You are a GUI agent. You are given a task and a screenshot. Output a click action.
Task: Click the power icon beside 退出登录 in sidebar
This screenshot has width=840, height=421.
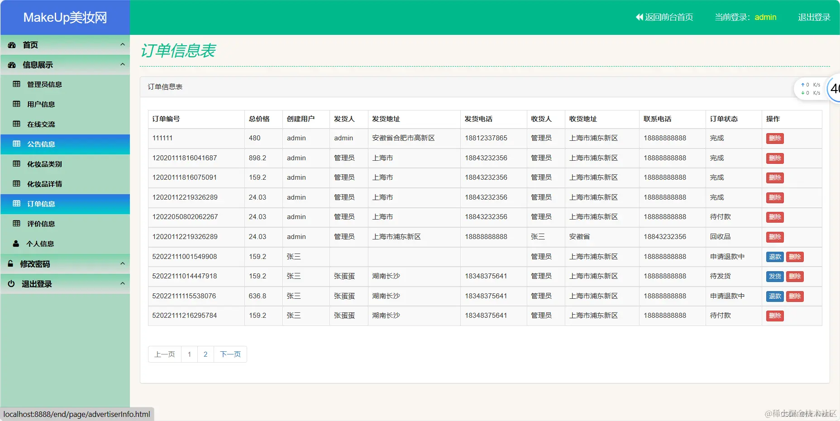point(11,283)
